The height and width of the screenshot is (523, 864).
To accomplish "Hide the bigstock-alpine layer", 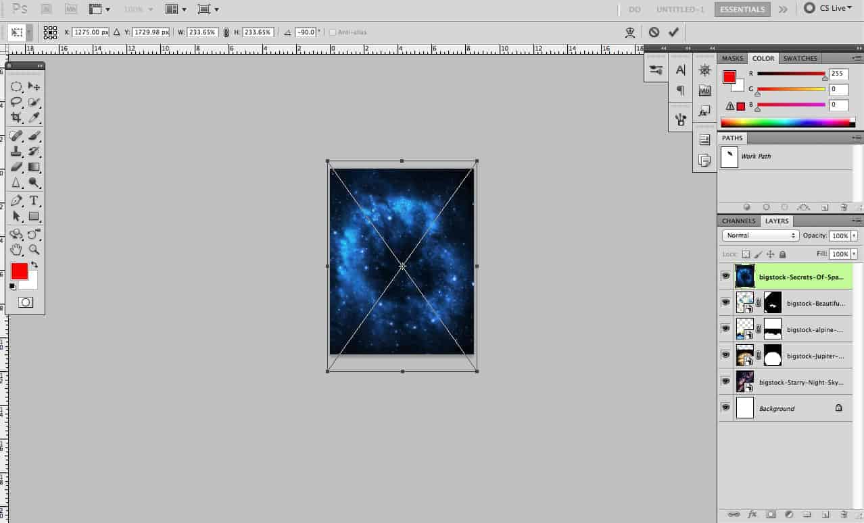I will pyautogui.click(x=725, y=329).
